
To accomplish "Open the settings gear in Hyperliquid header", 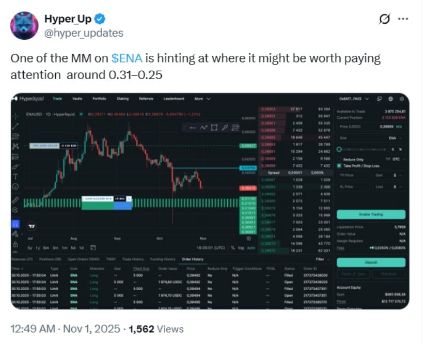I will pos(401,99).
